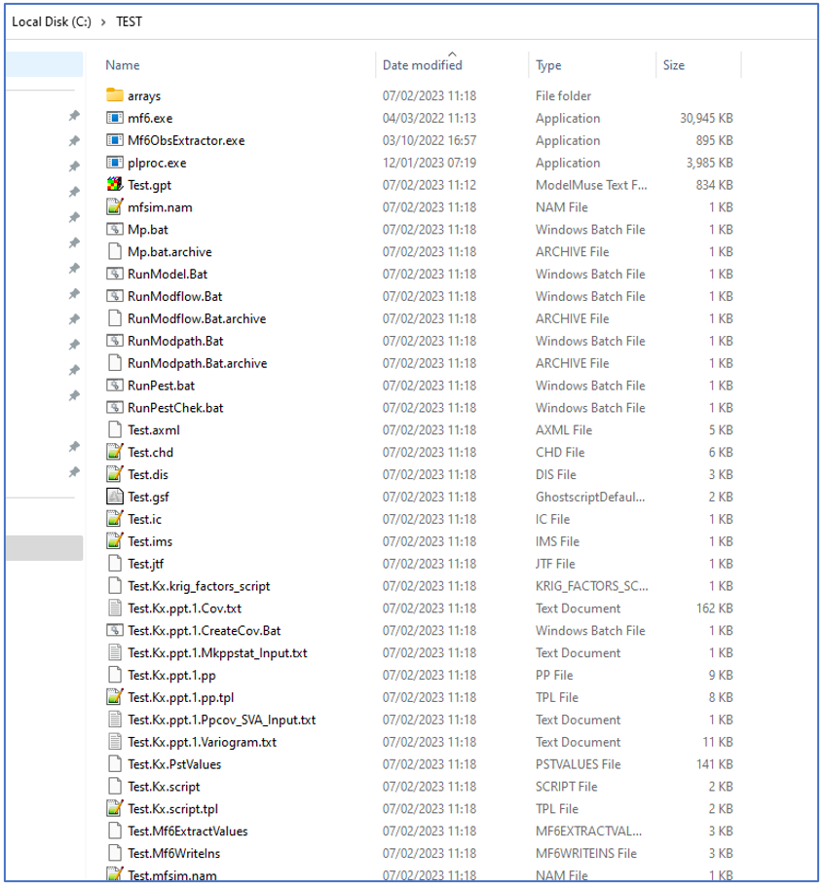The height and width of the screenshot is (887, 823).
Task: Click the highlighted light blue navigation pane item
Action: click(44, 64)
